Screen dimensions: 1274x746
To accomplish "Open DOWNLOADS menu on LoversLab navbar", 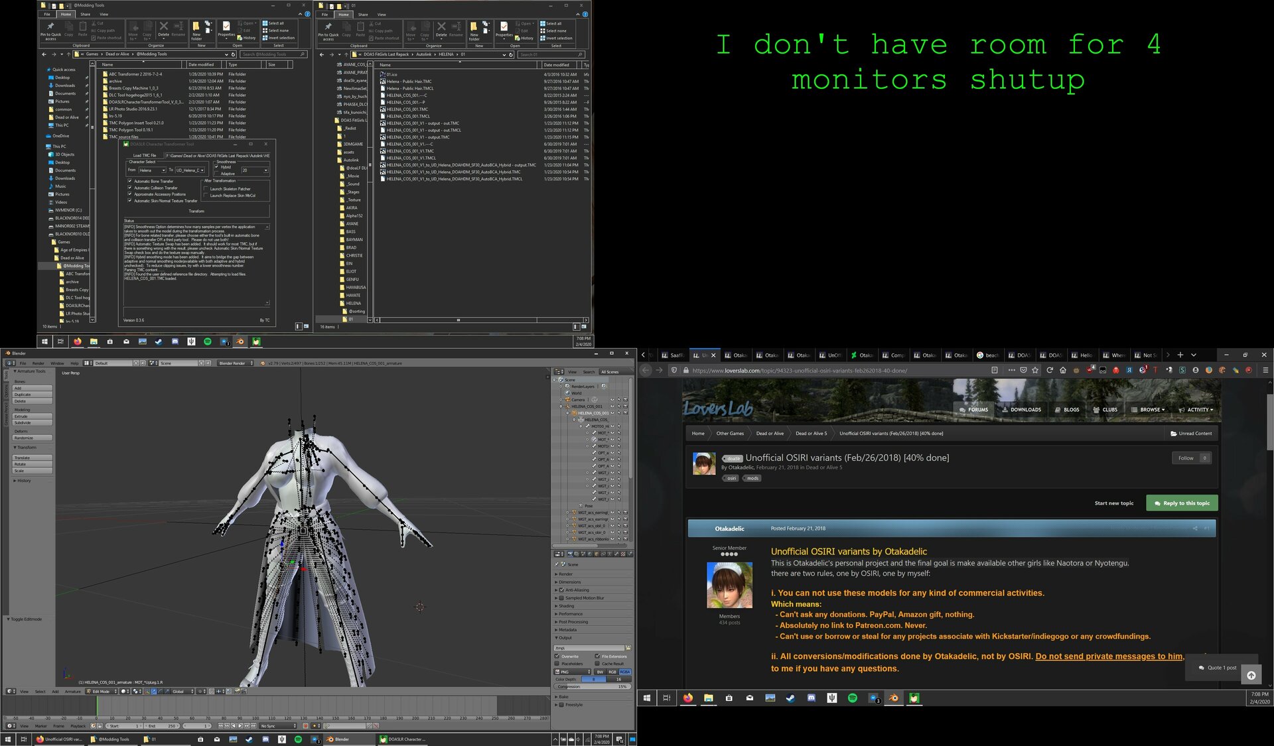I will pyautogui.click(x=1021, y=410).
